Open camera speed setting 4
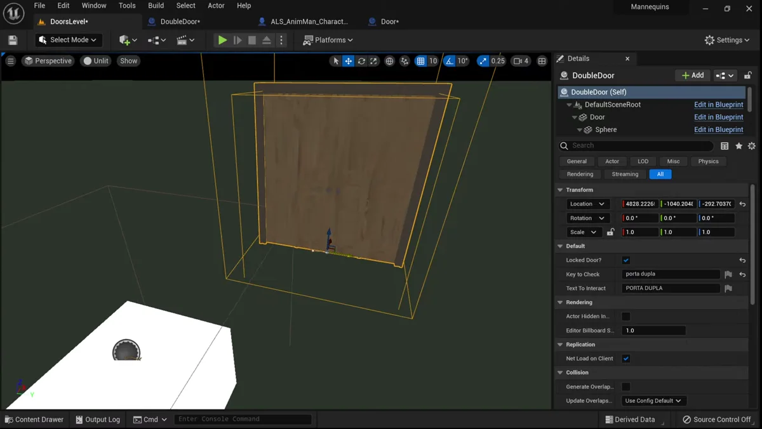This screenshot has width=762, height=429. (521, 61)
